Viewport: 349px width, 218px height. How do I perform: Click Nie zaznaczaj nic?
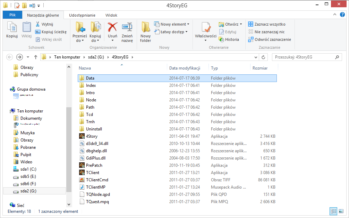pos(266,32)
